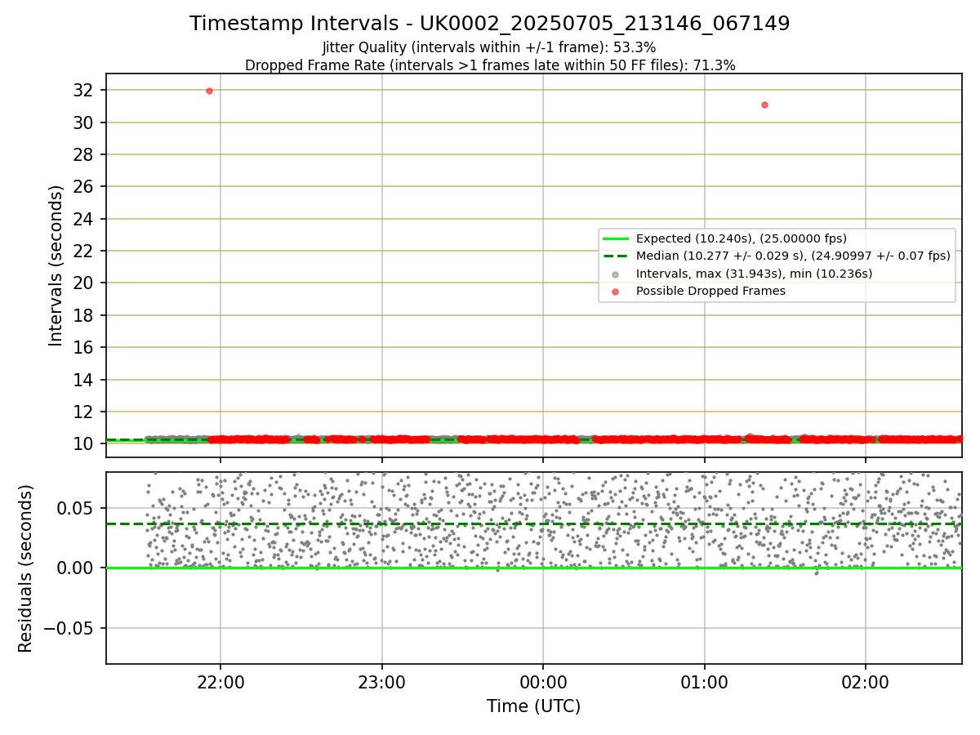Click the red outlier point near 31 seconds

(x=764, y=105)
